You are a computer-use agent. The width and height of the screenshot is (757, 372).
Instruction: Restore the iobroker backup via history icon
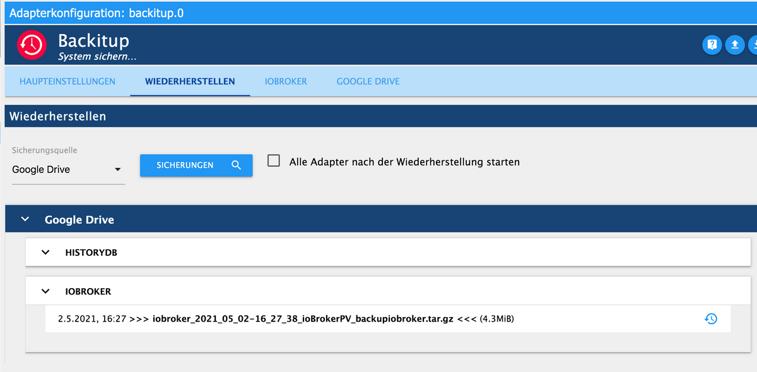click(710, 319)
